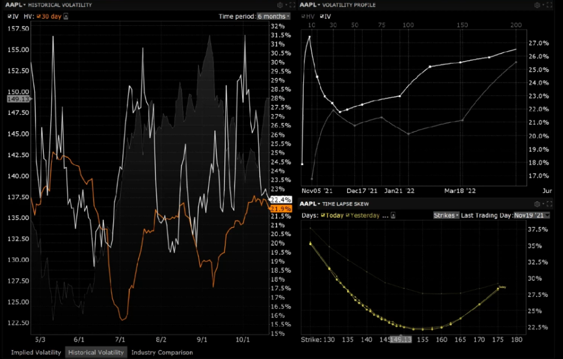The image size is (563, 359).
Task: Click the 10/1 date on time axis
Action: pyautogui.click(x=243, y=340)
